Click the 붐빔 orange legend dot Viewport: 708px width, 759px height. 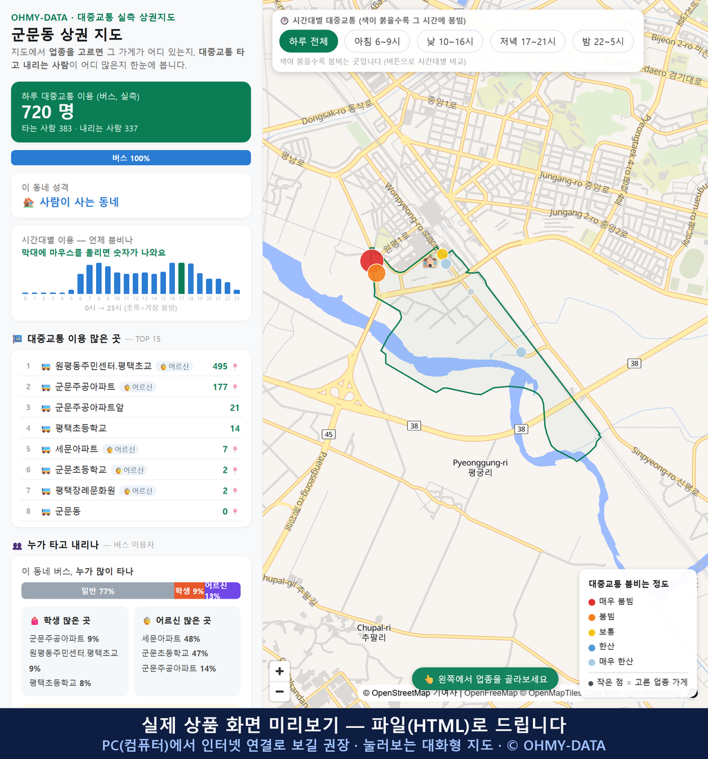[x=592, y=617]
